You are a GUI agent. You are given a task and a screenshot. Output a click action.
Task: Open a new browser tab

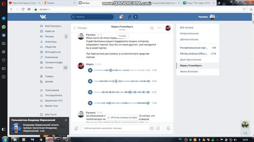coord(219,3)
